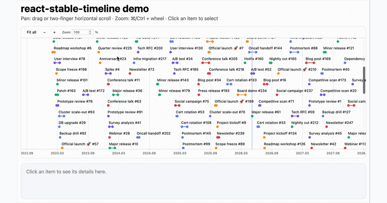Select Backup drill #127 item

tap(336, 112)
